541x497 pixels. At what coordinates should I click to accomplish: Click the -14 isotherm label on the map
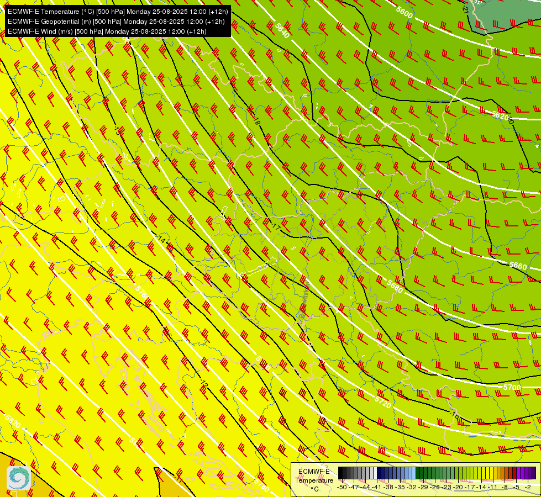click(x=160, y=239)
